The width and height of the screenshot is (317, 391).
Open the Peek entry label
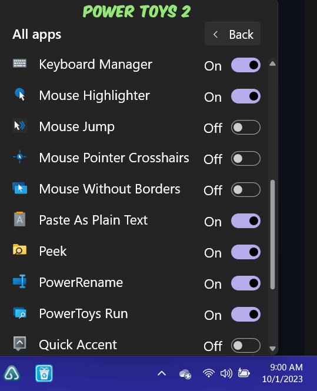click(53, 252)
